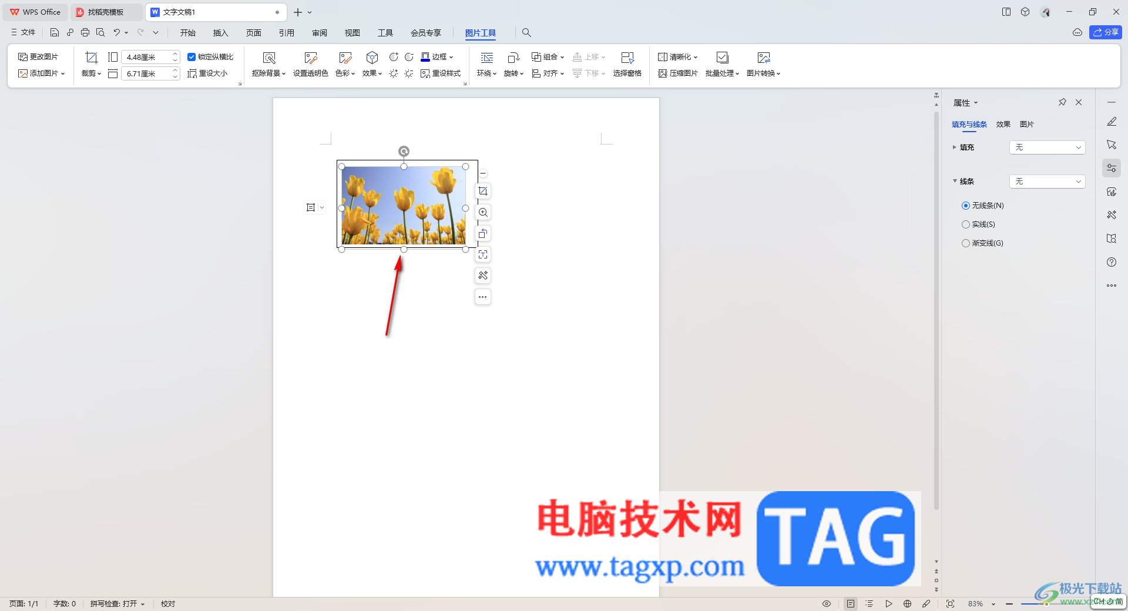Switch to Effects (效果) properties tab
The height and width of the screenshot is (611, 1128).
tap(1003, 124)
